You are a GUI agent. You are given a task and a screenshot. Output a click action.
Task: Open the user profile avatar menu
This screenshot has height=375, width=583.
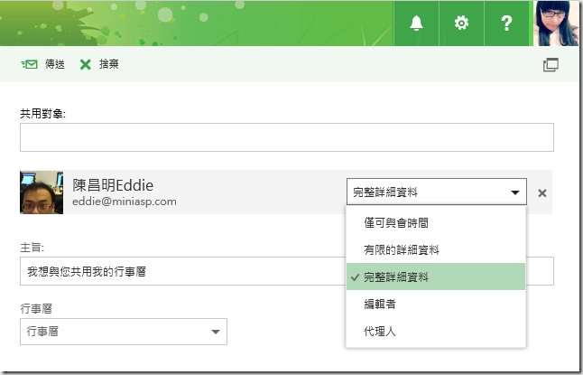(557, 23)
